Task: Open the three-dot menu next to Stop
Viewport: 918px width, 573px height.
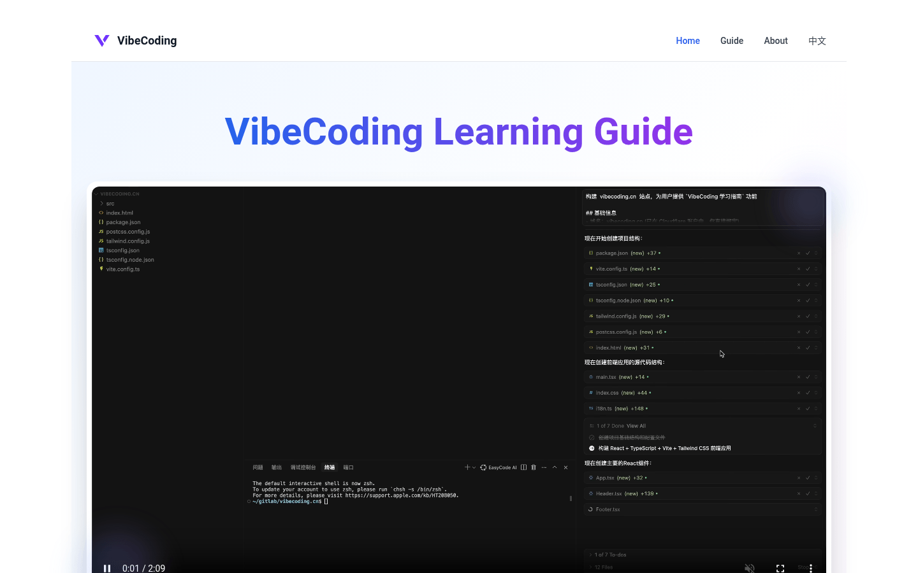Action: [x=810, y=568]
